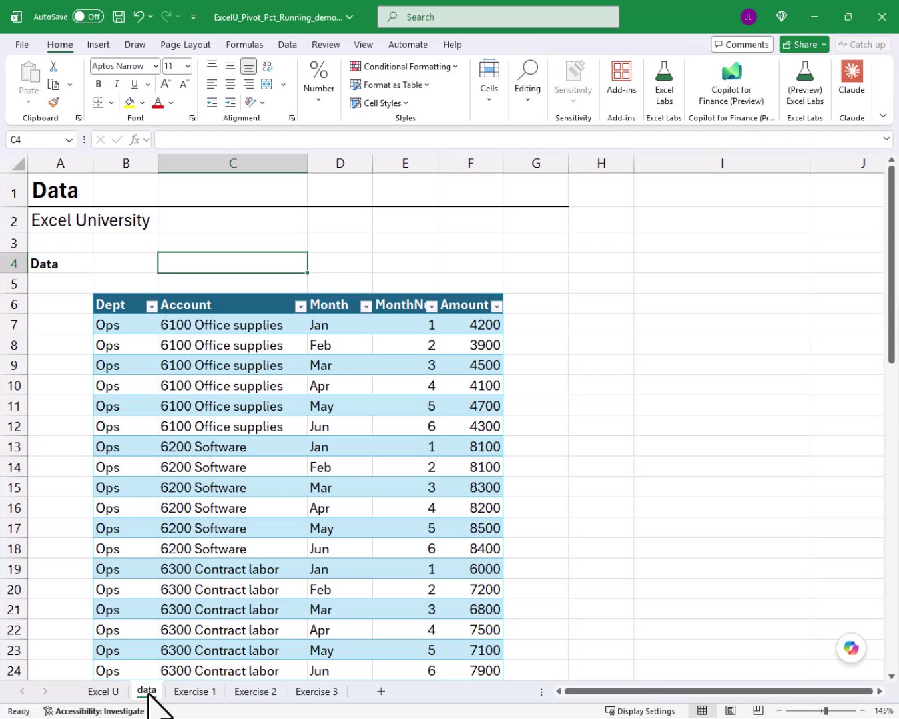Click the Paste clipboard icon
The image size is (899, 719).
pos(29,72)
